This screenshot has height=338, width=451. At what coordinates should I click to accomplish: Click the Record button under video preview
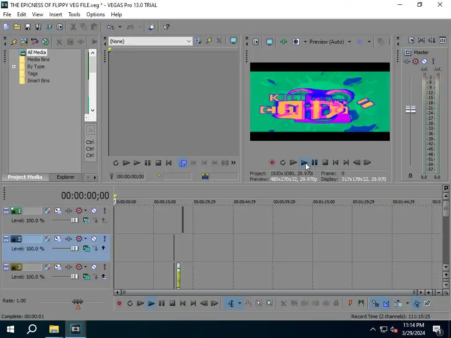tap(272, 163)
